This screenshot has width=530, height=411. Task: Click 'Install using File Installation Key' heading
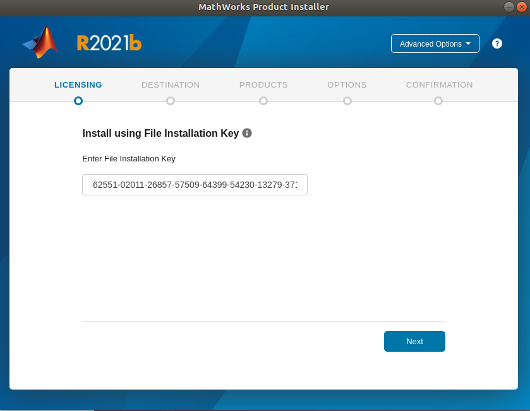(160, 133)
